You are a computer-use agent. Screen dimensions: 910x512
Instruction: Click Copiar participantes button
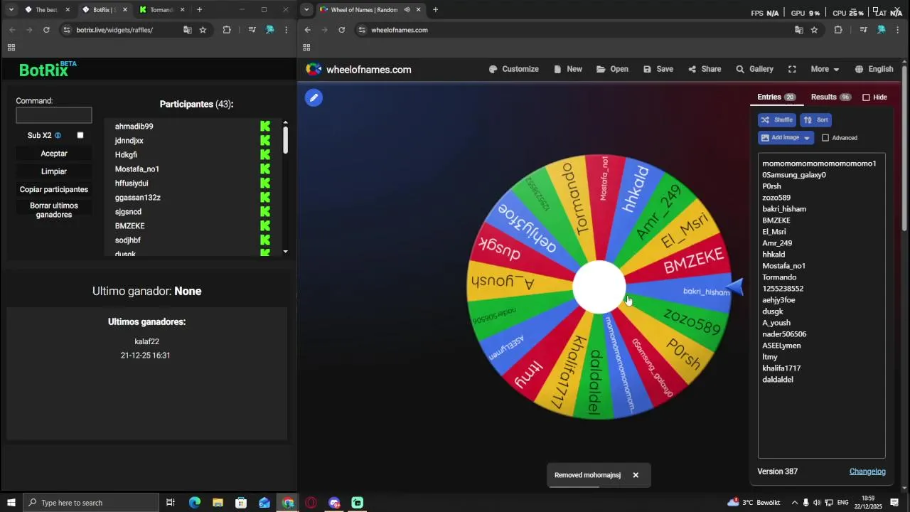click(x=54, y=189)
